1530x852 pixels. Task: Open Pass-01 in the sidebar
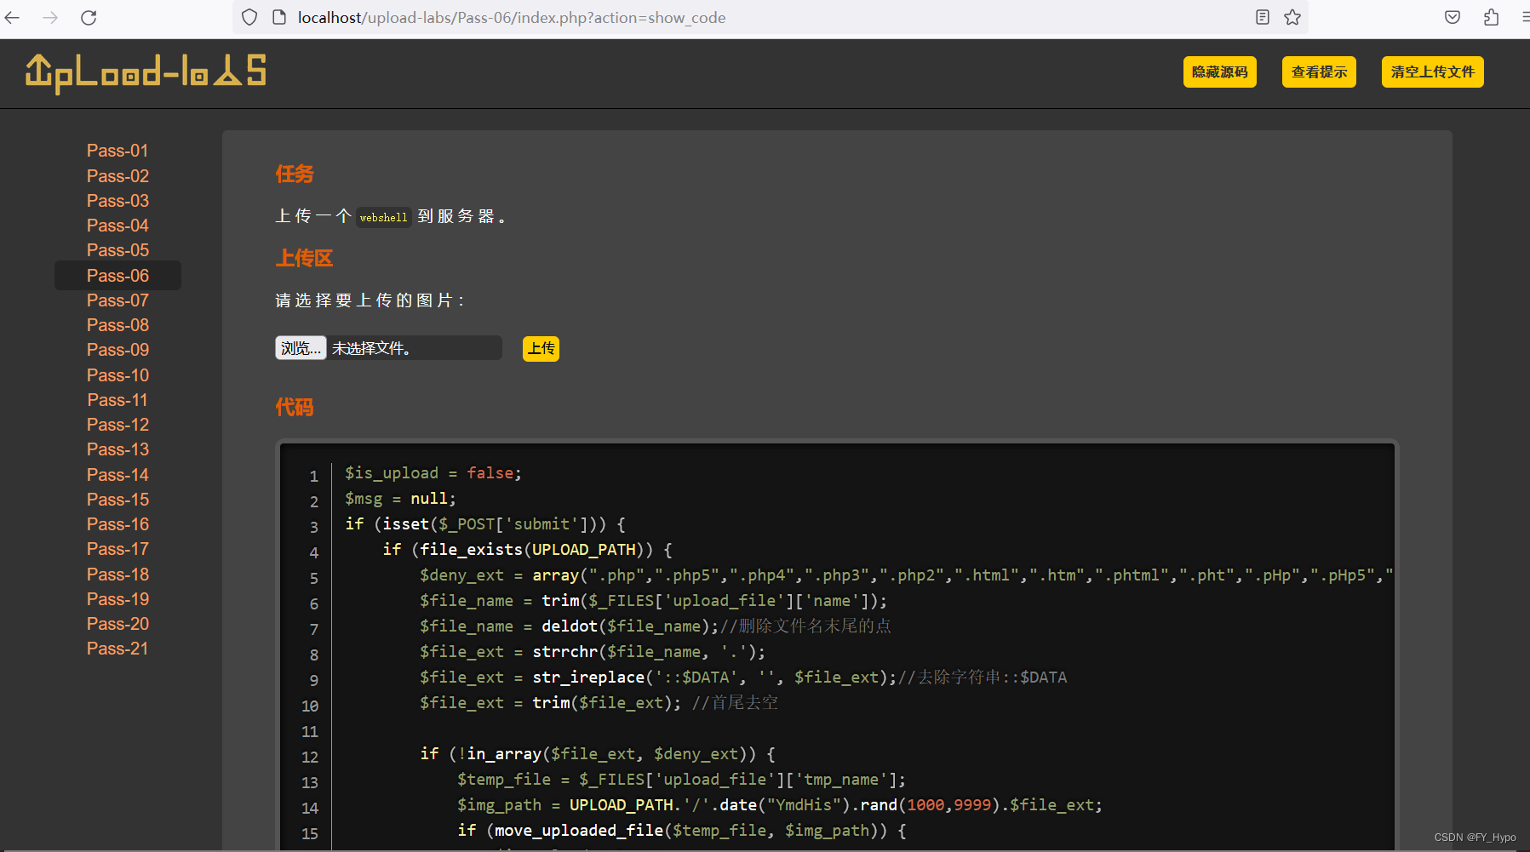point(117,151)
